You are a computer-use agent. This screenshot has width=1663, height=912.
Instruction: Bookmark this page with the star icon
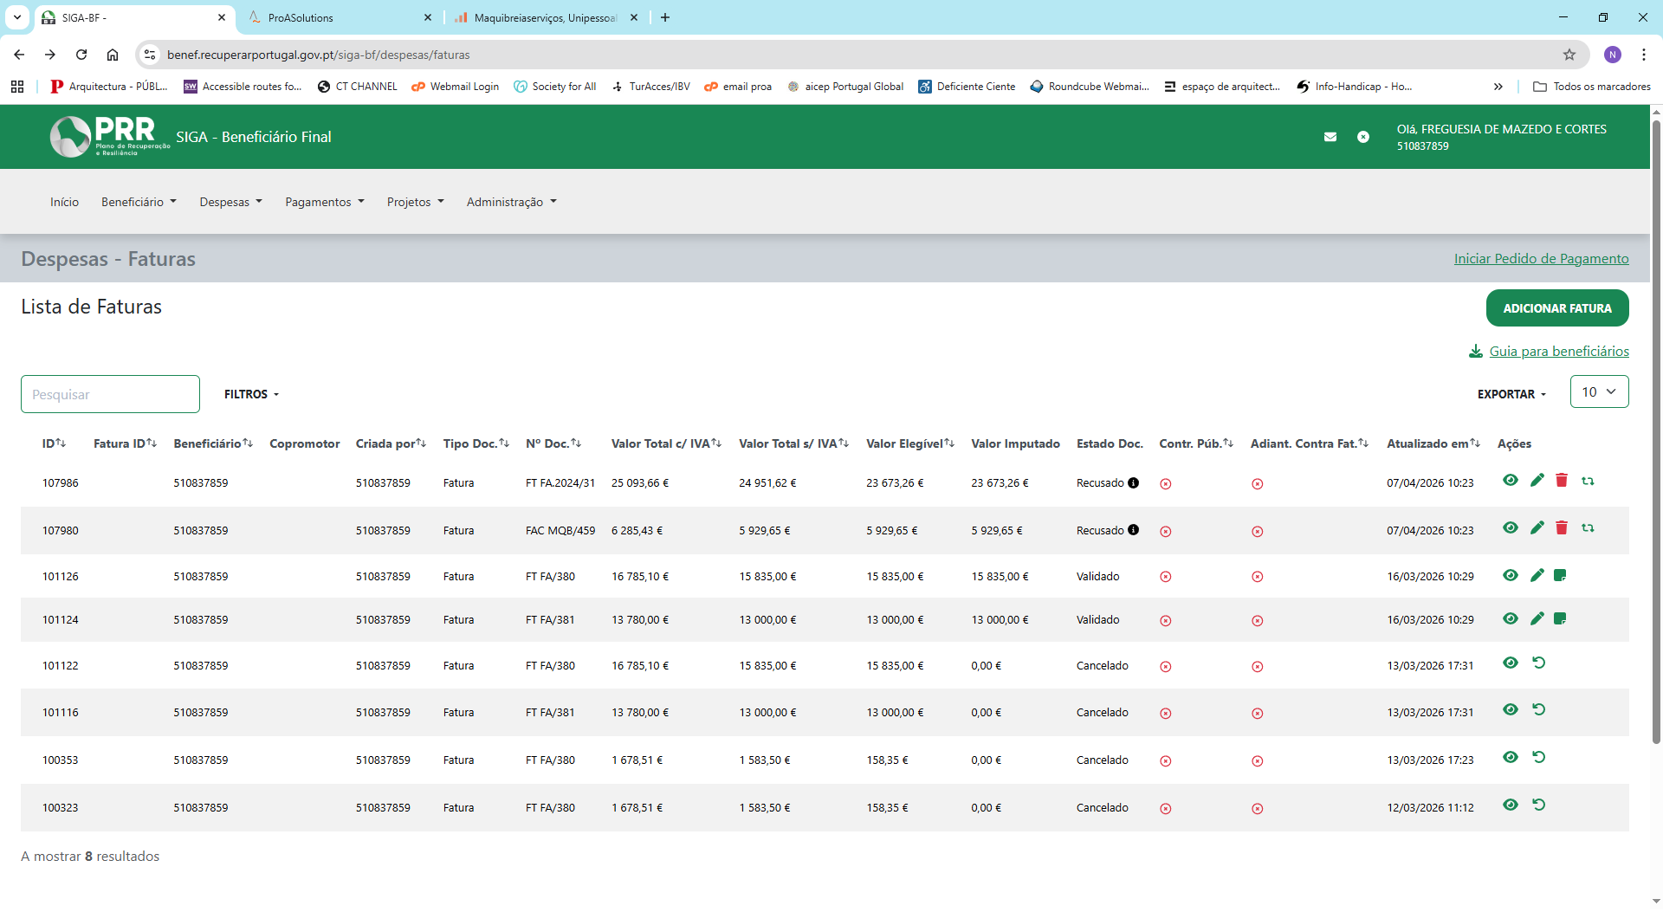(1569, 55)
